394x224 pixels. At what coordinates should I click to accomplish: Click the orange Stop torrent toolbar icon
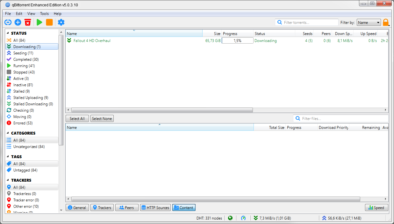[x=49, y=22]
